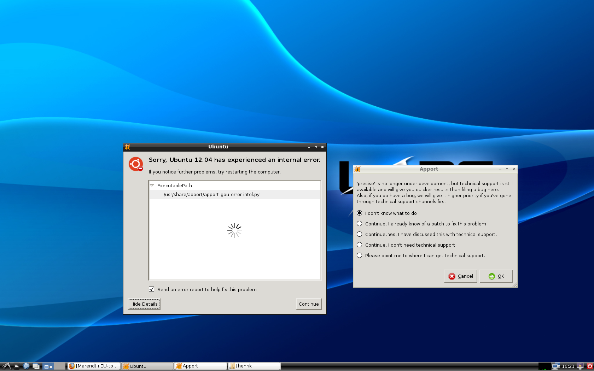Uncheck "Send an error report" checkbox
Viewport: 594px width, 371px height.
pyautogui.click(x=152, y=289)
